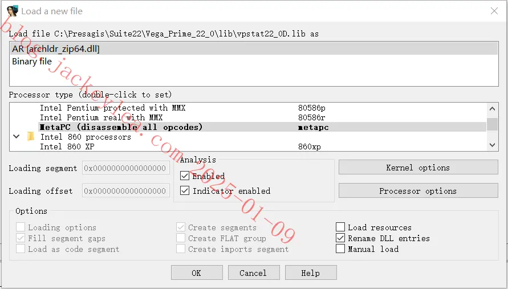The height and width of the screenshot is (289, 508).
Task: Select the Binary file loader entry
Action: 254,61
